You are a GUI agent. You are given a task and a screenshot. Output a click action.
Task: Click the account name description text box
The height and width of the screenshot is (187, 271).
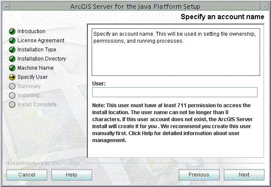pos(176,52)
